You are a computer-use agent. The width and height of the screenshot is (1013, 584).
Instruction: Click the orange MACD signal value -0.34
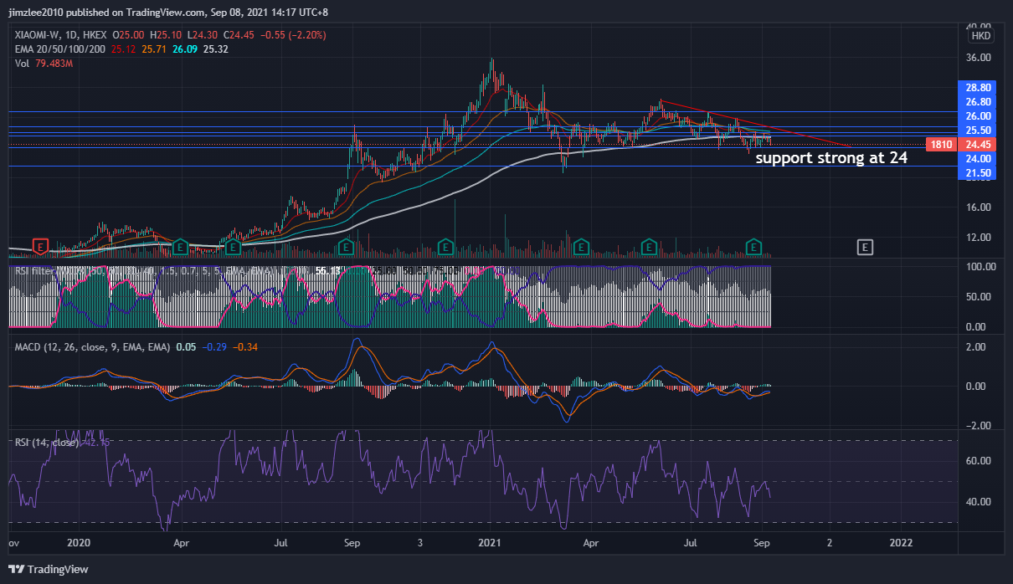tap(245, 346)
